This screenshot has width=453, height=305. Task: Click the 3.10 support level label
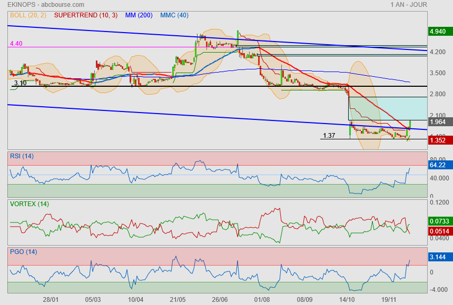pos(20,83)
